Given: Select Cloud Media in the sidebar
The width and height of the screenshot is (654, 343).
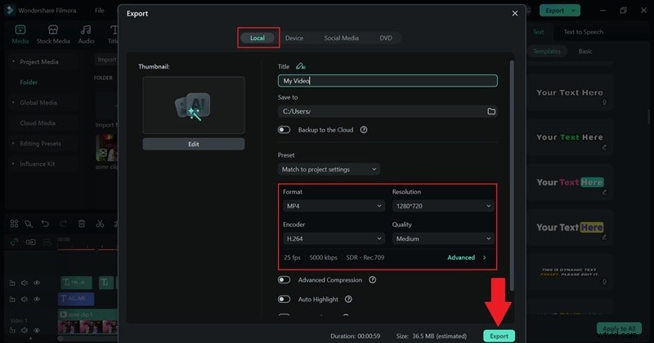Looking at the screenshot, I should 37,123.
